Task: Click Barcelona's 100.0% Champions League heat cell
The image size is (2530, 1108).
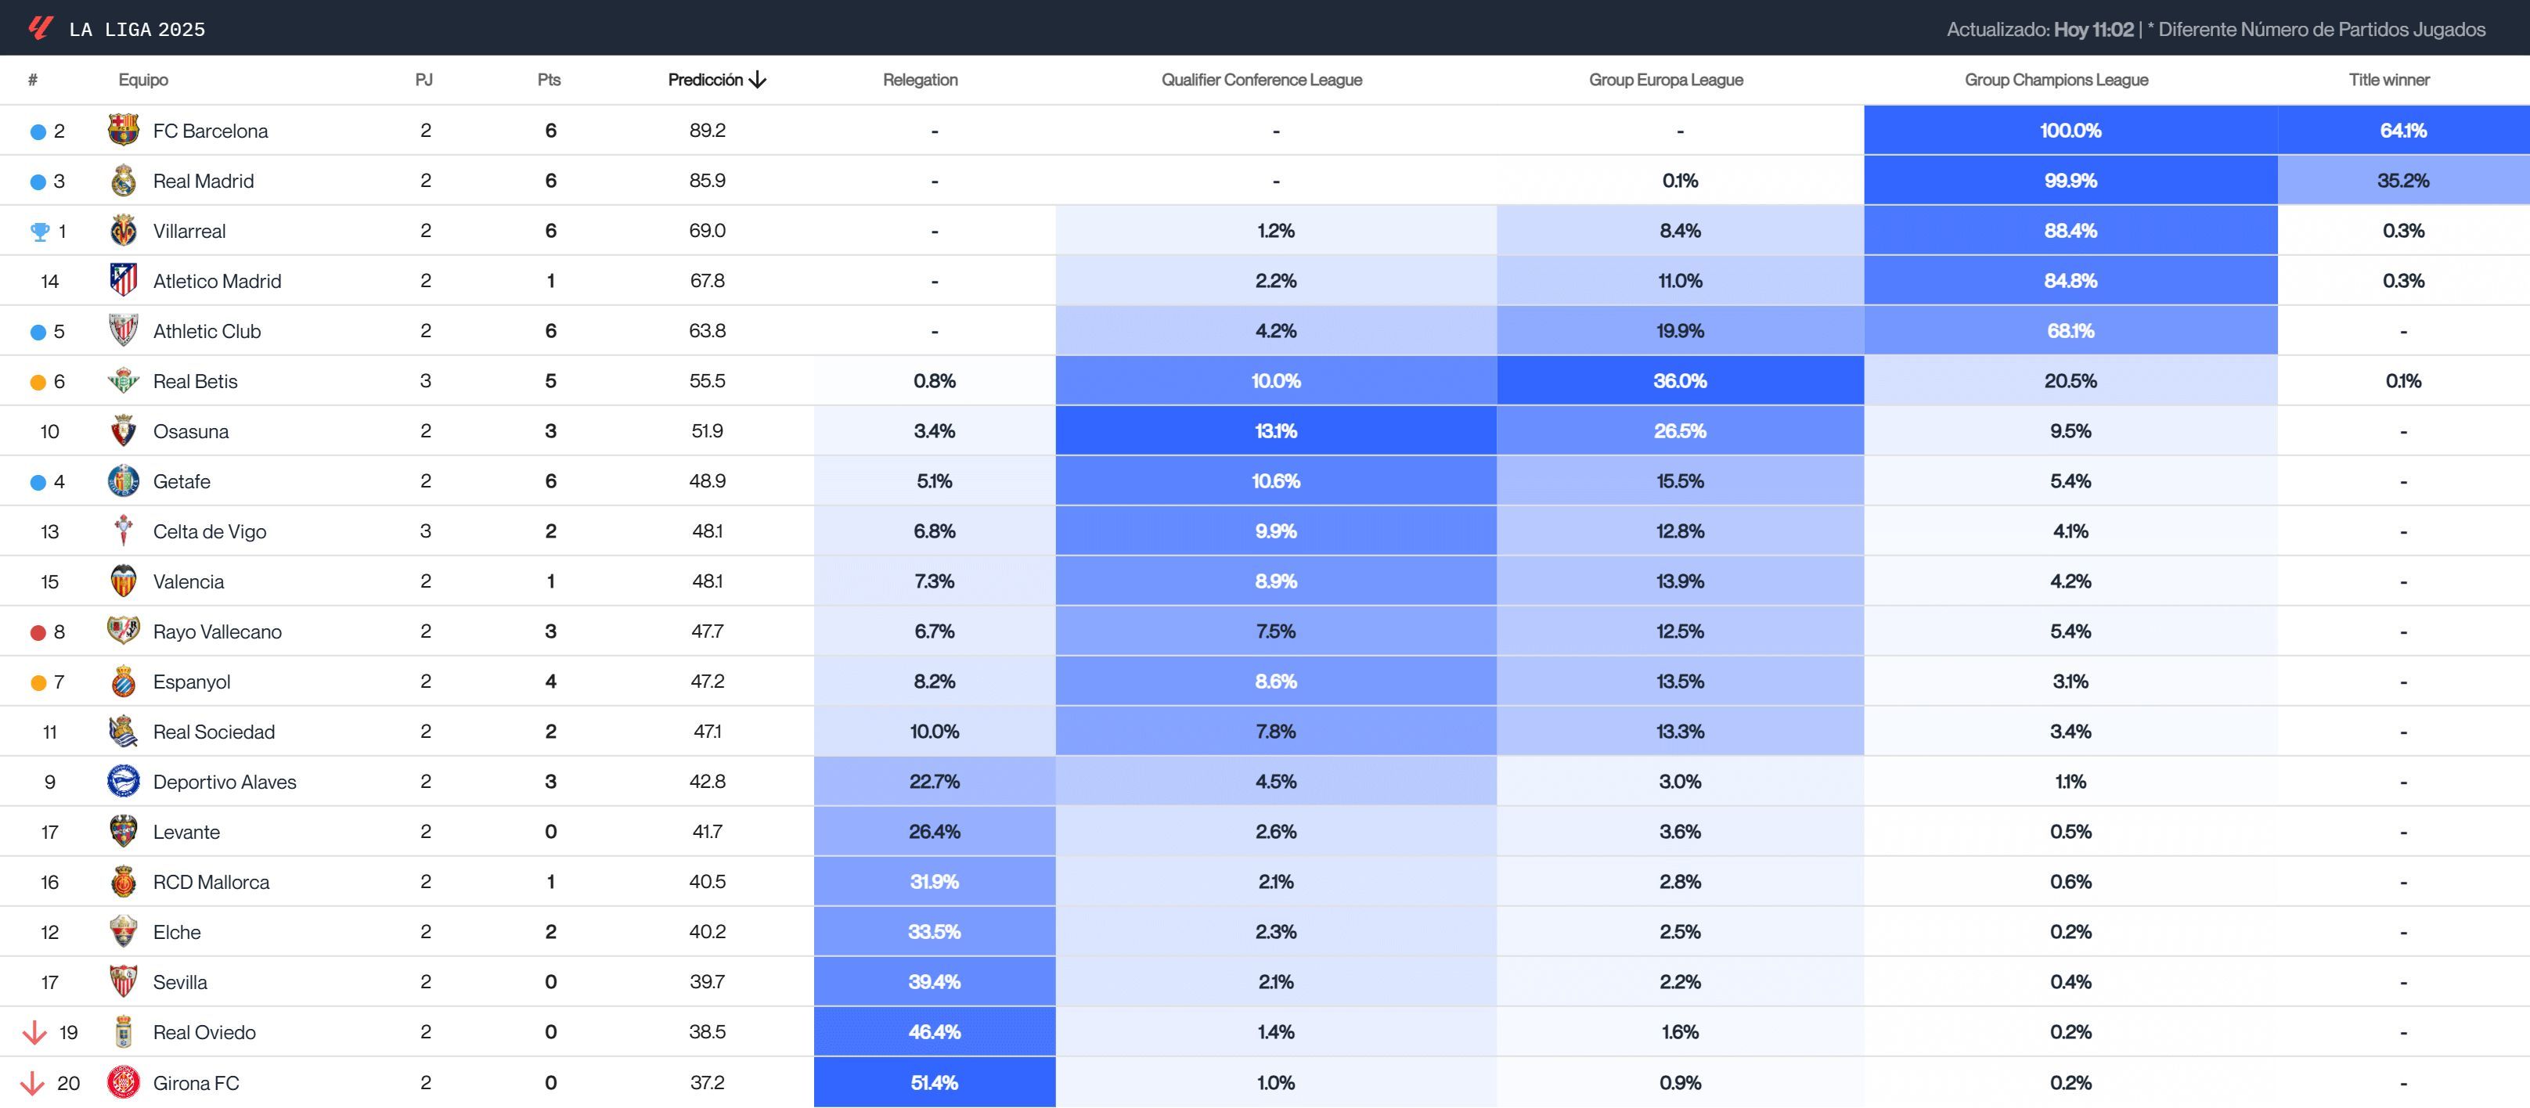Action: pyautogui.click(x=2072, y=130)
